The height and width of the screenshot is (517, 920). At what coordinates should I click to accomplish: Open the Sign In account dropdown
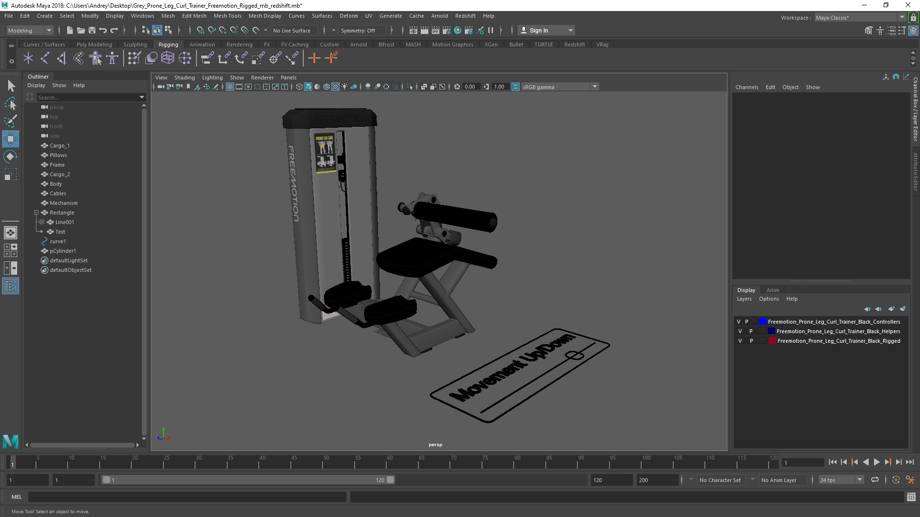(546, 30)
